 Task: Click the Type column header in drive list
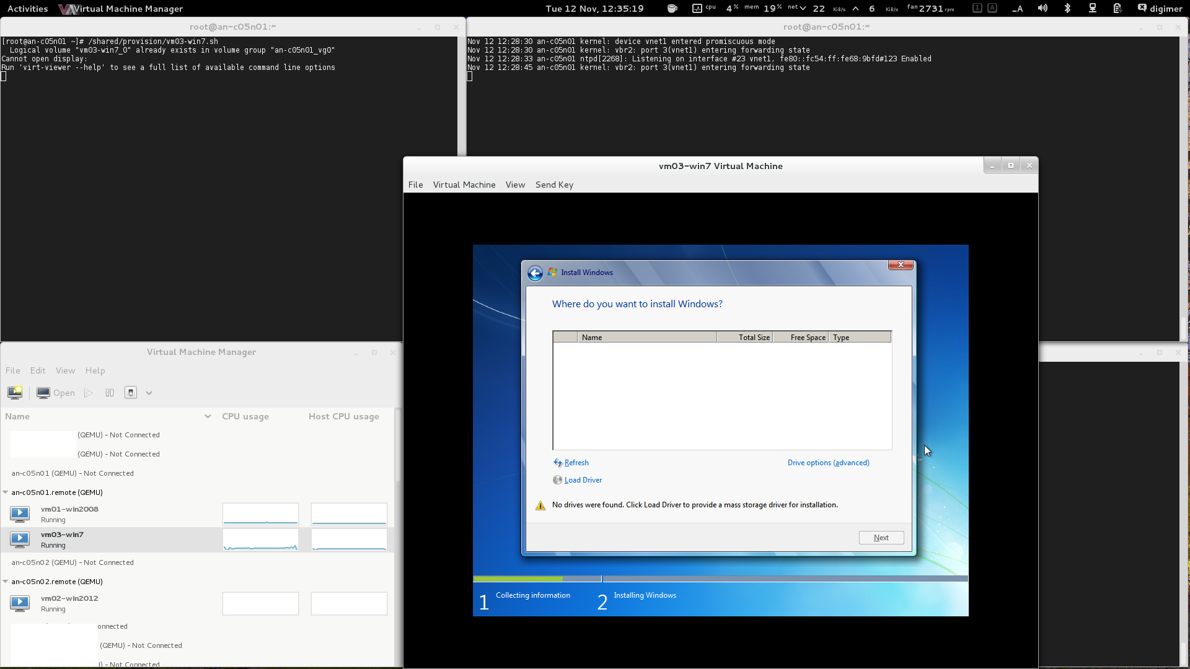860,338
